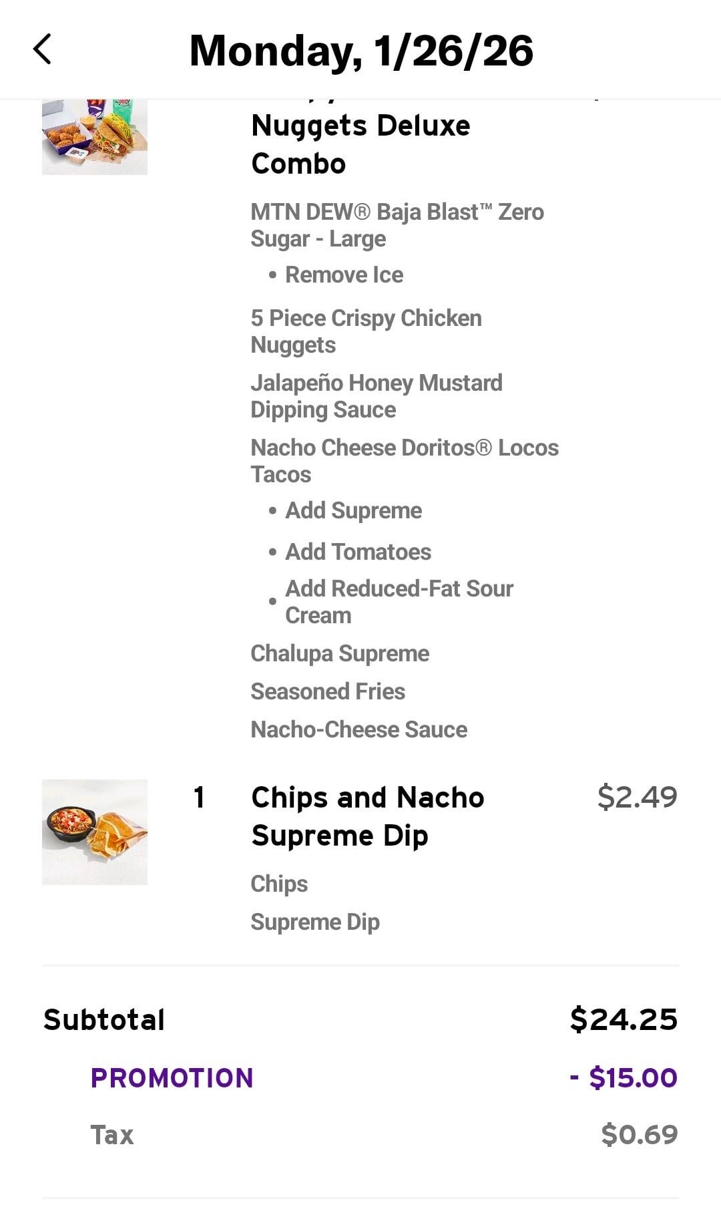Tap Jalapeño Honey Mustard Dipping Sauce

[x=376, y=396]
